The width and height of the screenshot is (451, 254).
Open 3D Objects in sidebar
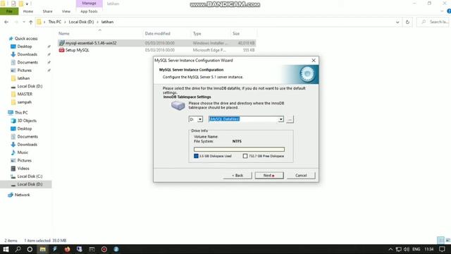[27, 121]
